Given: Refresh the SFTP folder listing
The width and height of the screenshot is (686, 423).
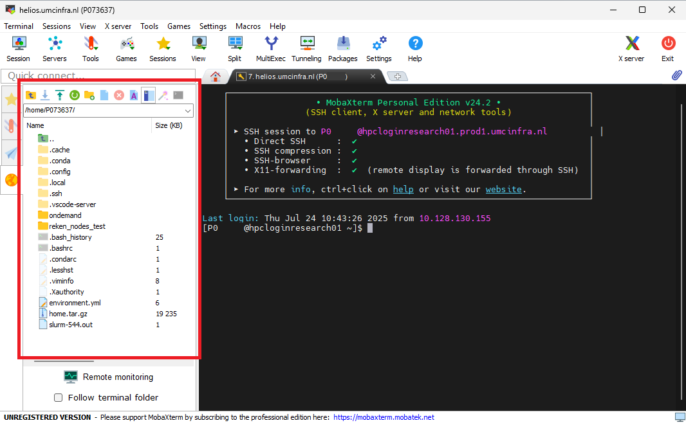Looking at the screenshot, I should [x=75, y=95].
